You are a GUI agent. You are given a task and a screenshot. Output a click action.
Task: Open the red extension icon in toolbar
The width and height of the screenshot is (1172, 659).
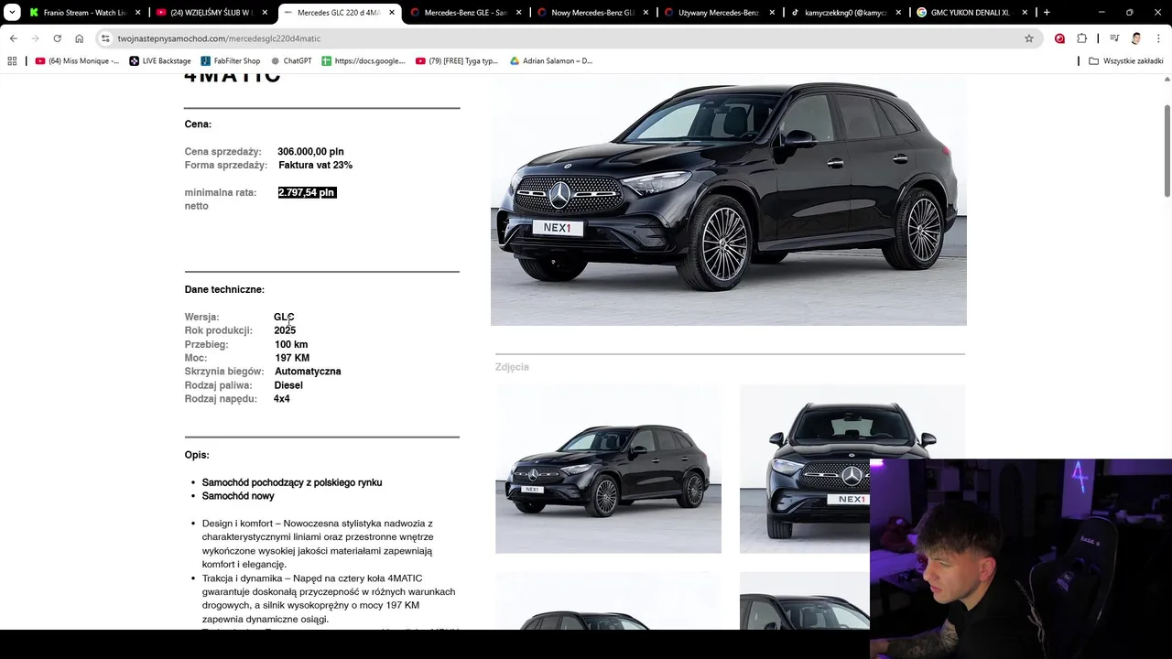point(1059,38)
